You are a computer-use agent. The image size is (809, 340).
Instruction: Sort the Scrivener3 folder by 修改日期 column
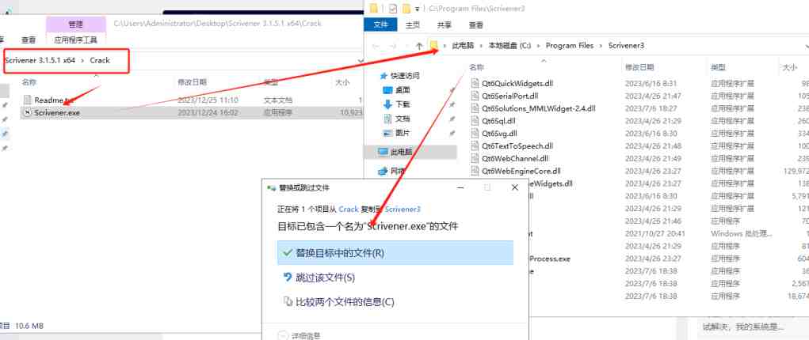[x=639, y=67]
